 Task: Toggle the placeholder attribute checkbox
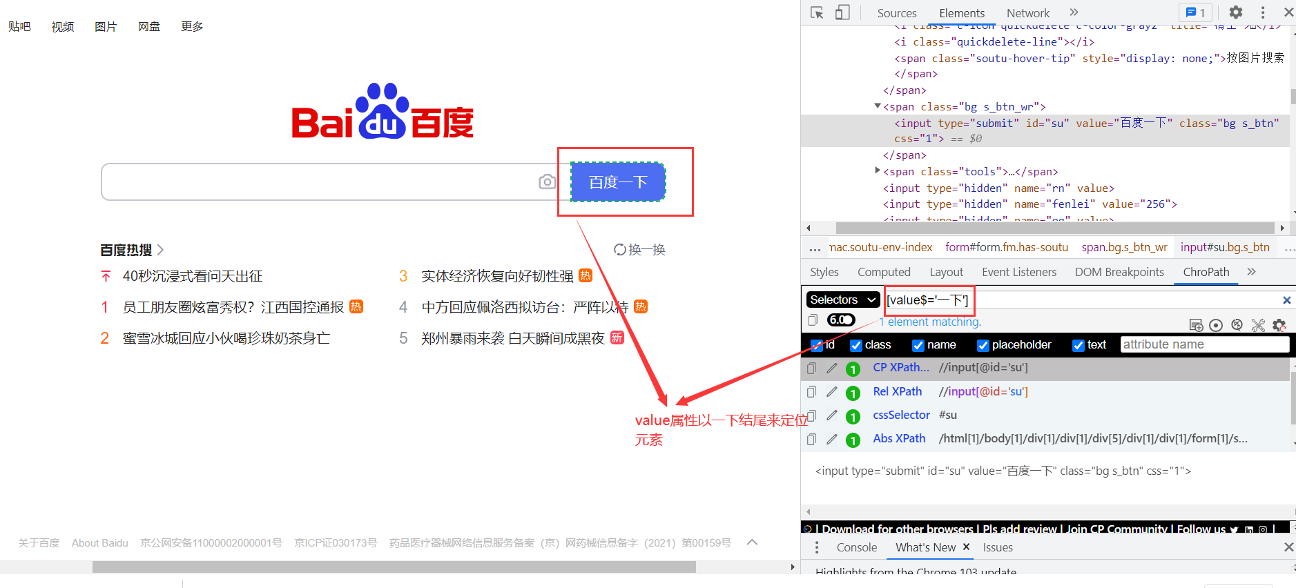(983, 345)
